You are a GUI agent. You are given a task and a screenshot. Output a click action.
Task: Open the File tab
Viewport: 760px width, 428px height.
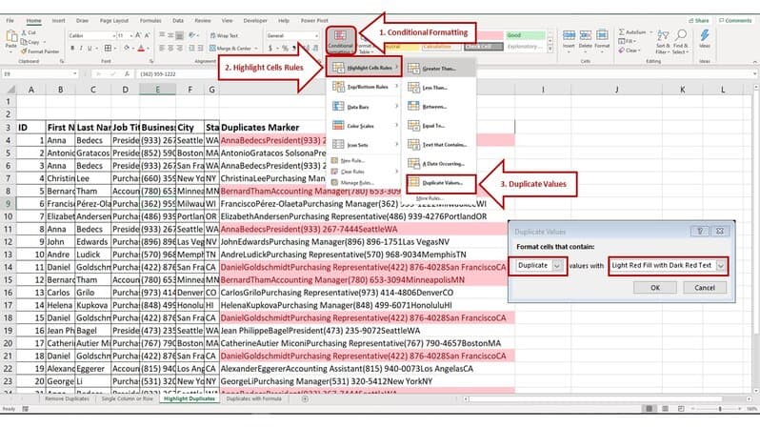click(x=10, y=21)
